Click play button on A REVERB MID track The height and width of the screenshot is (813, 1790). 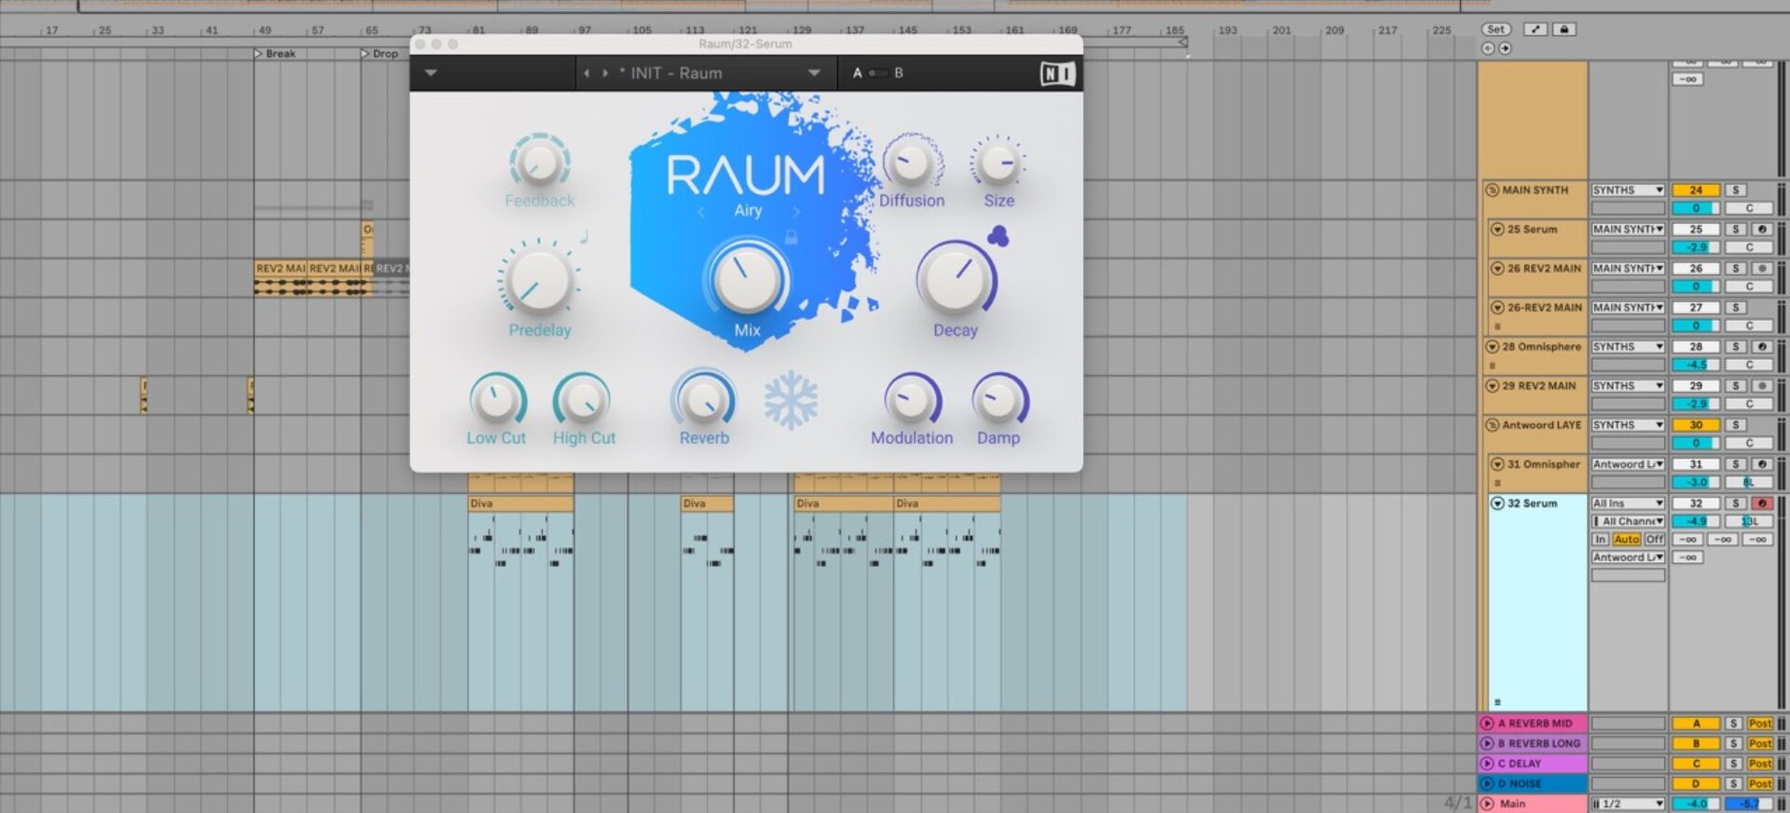coord(1487,723)
